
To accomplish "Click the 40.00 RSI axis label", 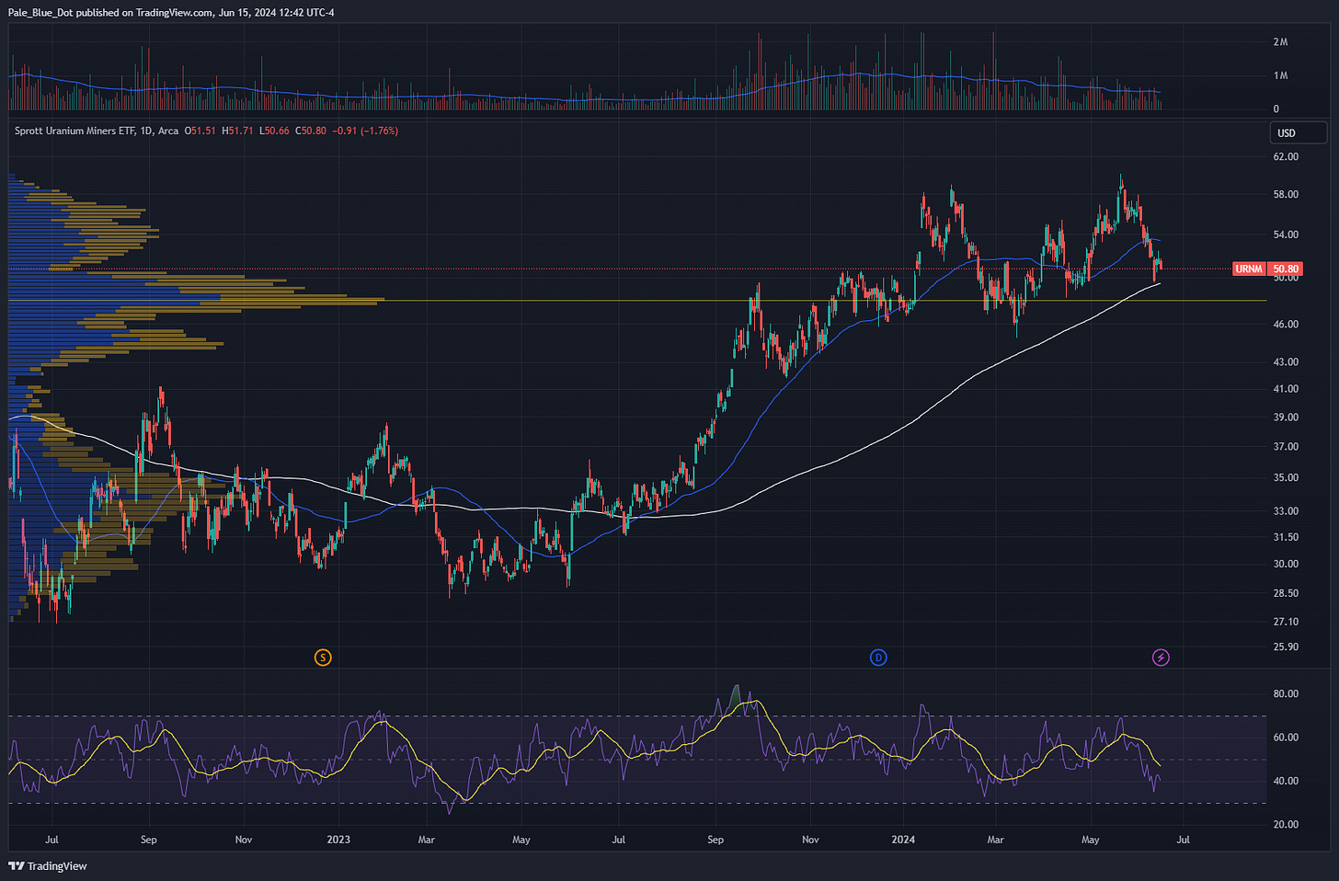I will (x=1286, y=781).
